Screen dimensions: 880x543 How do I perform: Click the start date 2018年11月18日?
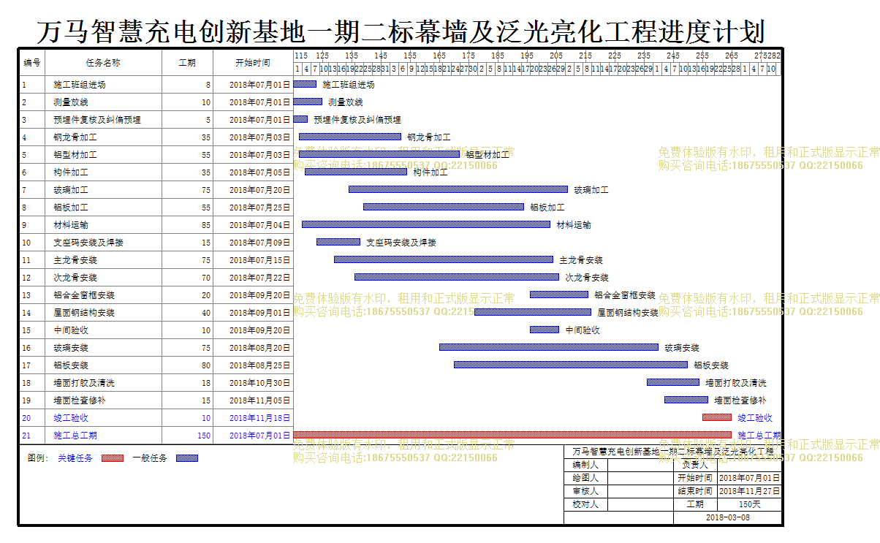click(x=259, y=418)
